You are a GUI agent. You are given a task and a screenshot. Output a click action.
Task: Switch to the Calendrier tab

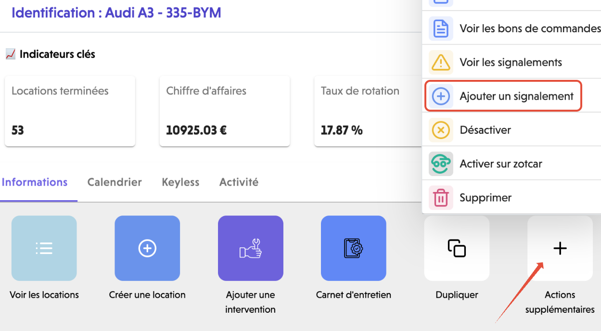[x=115, y=182]
